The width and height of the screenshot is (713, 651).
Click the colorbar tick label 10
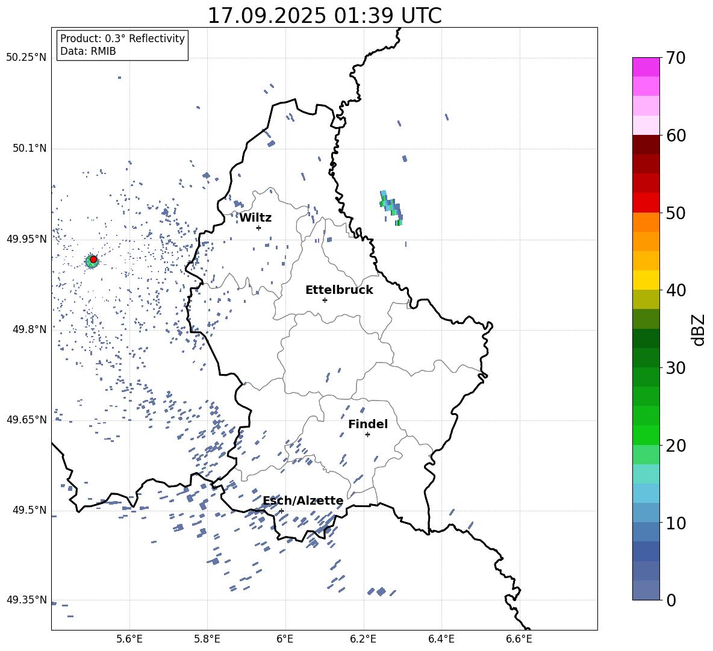point(676,523)
